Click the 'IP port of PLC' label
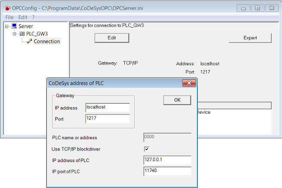This screenshot has height=188, width=282. point(66,172)
